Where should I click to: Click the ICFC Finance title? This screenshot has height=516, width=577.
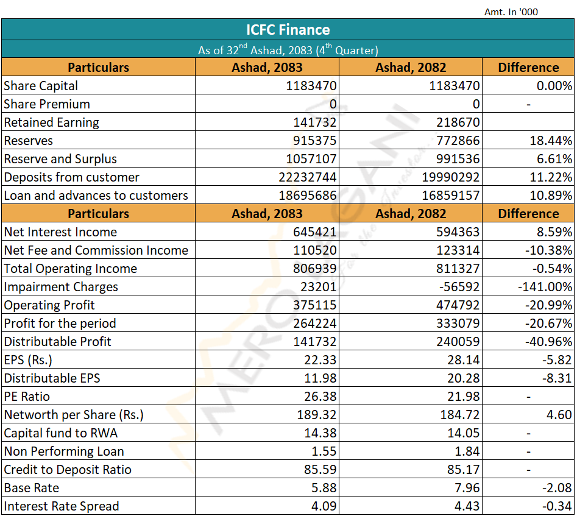pyautogui.click(x=288, y=30)
